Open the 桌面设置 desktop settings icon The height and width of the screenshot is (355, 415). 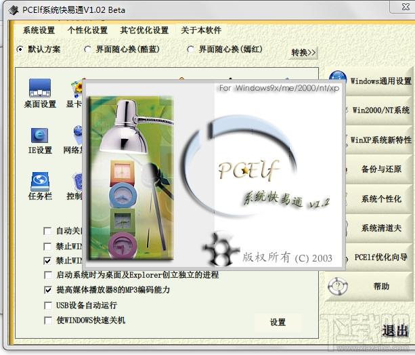click(x=40, y=93)
